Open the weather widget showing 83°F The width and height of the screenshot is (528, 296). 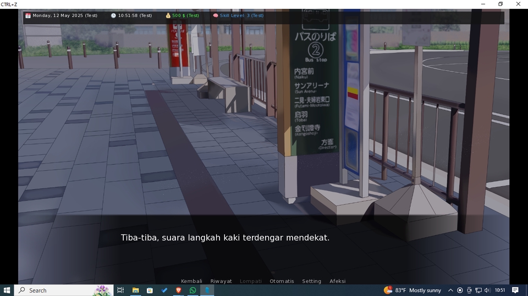point(413,291)
